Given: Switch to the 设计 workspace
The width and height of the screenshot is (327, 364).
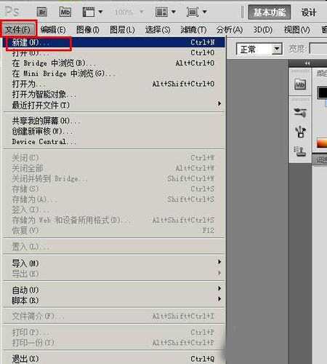Looking at the screenshot, I should 309,12.
